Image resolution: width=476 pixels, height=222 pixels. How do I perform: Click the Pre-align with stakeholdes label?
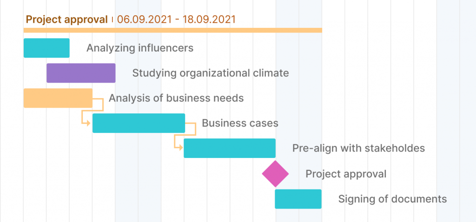[x=358, y=148]
